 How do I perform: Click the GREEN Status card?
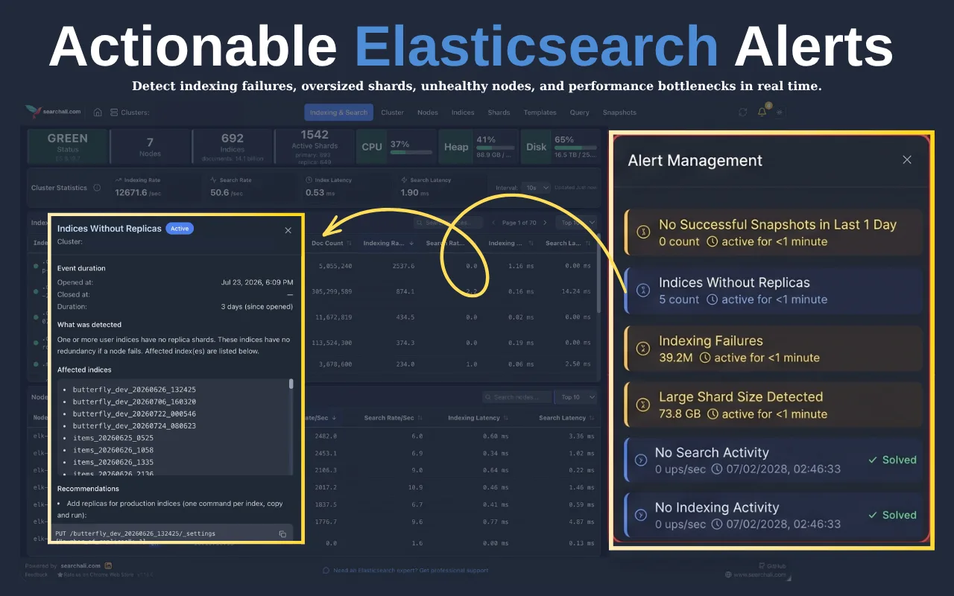click(x=68, y=147)
